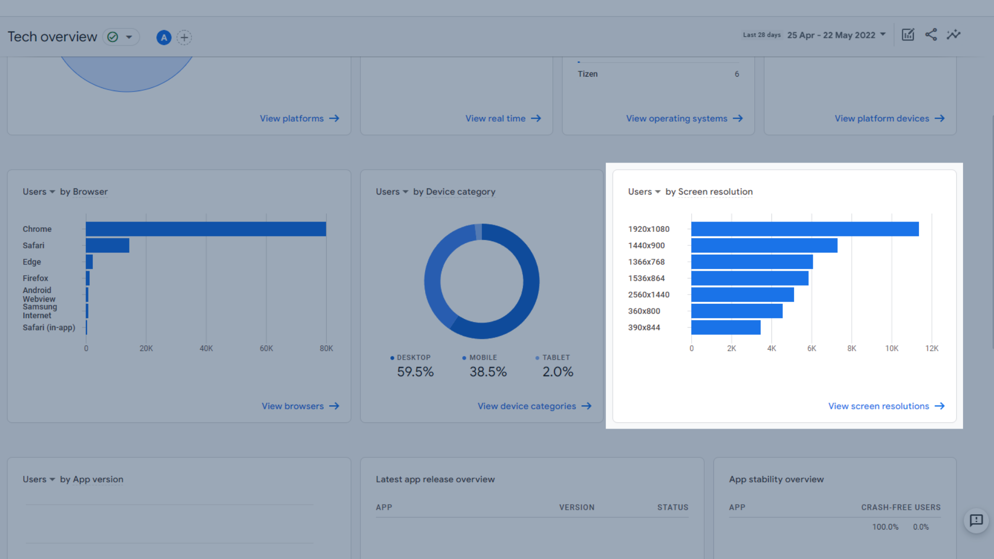Viewport: 994px width, 559px height.
Task: Click the Customize report edit icon
Action: [908, 35]
